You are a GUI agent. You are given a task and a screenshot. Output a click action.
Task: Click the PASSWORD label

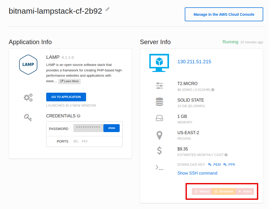click(59, 129)
